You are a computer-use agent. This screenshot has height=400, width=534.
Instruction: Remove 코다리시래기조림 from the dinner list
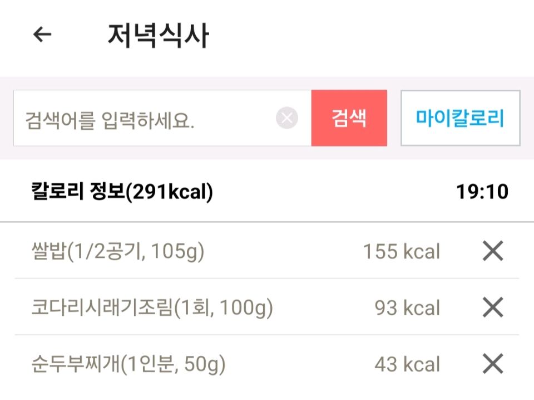tap(492, 308)
